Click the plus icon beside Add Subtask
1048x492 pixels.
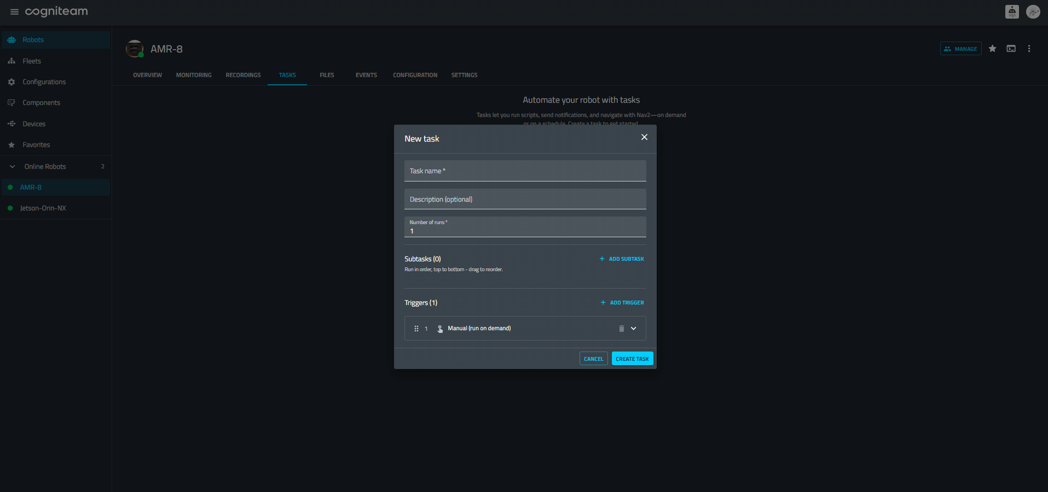[x=602, y=259]
